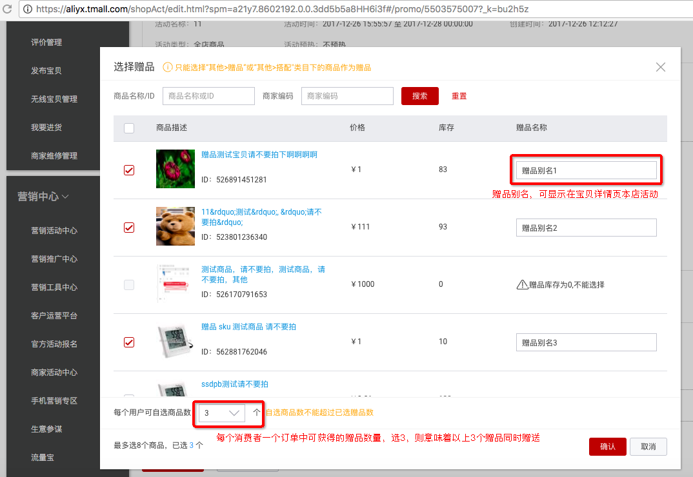Click the 库存 column header
693x477 pixels.
point(447,128)
